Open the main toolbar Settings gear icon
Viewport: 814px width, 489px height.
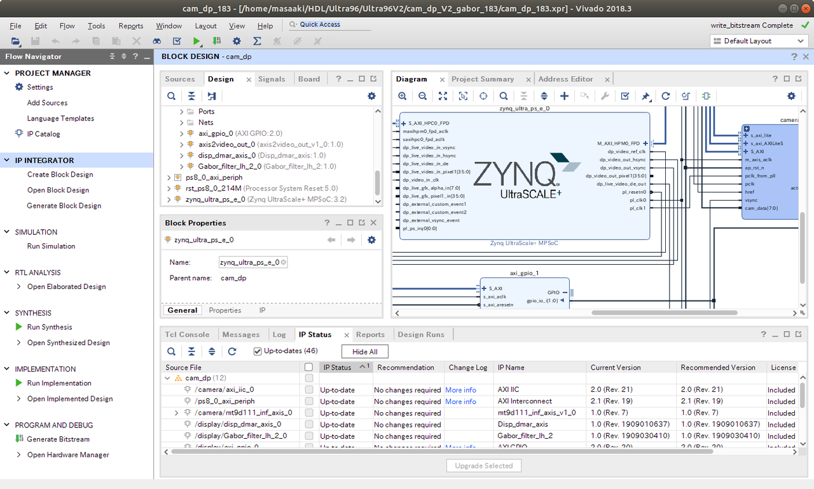(237, 41)
